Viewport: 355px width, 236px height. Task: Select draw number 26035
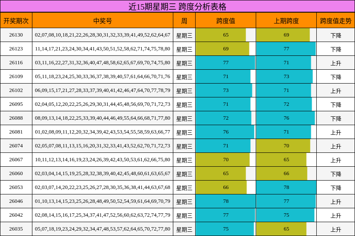(16, 229)
